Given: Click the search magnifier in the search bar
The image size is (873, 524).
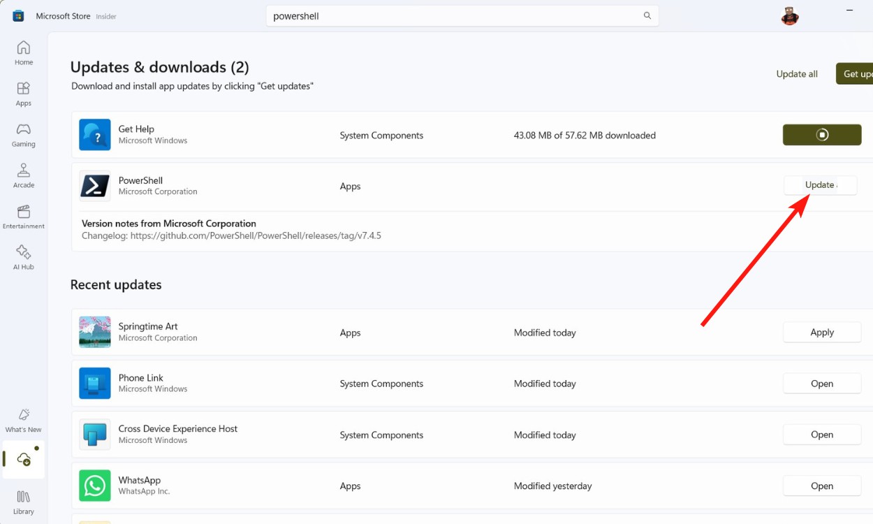Looking at the screenshot, I should (x=647, y=15).
